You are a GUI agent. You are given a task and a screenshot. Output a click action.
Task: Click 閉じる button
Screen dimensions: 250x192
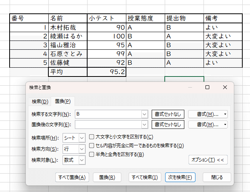point(217,177)
